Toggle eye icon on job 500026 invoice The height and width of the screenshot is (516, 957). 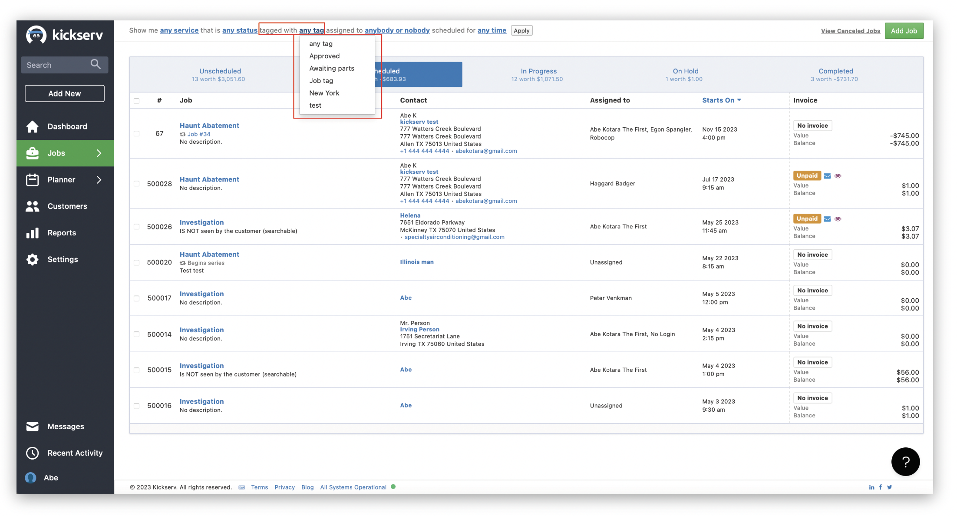[x=838, y=219]
